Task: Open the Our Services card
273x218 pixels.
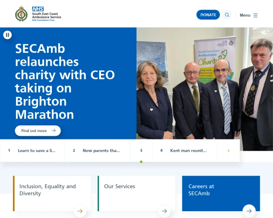Action: pyautogui.click(x=136, y=193)
